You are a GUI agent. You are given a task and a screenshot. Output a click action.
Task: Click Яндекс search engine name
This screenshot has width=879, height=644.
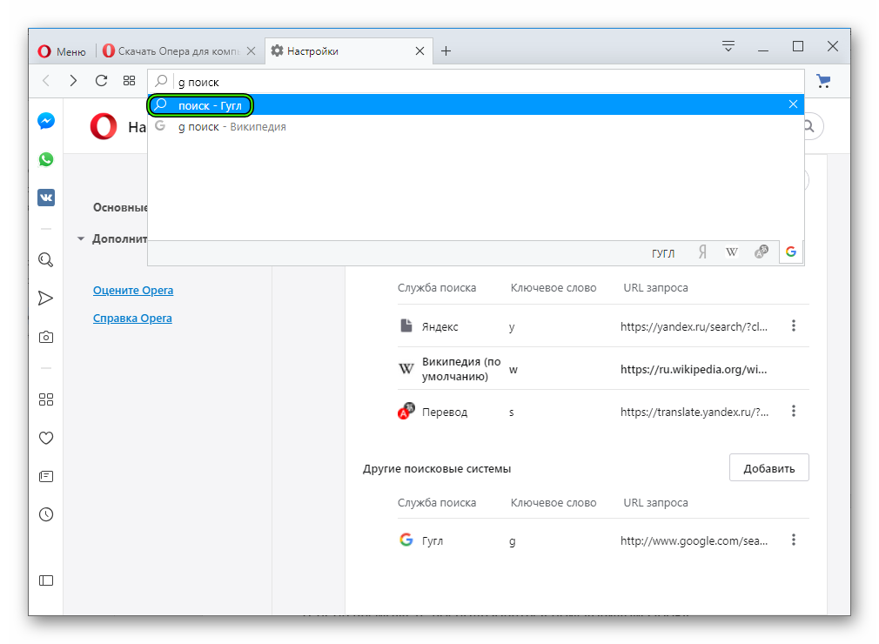[439, 326]
